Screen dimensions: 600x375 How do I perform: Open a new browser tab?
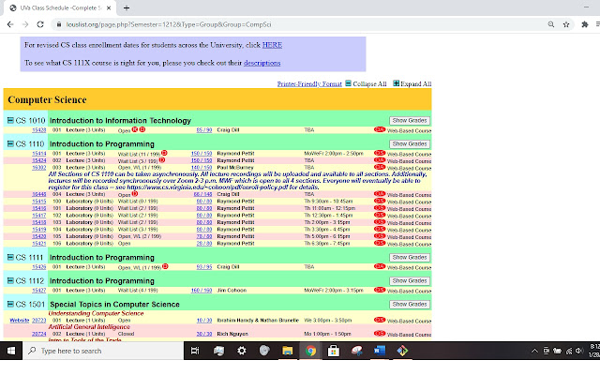pos(127,7)
